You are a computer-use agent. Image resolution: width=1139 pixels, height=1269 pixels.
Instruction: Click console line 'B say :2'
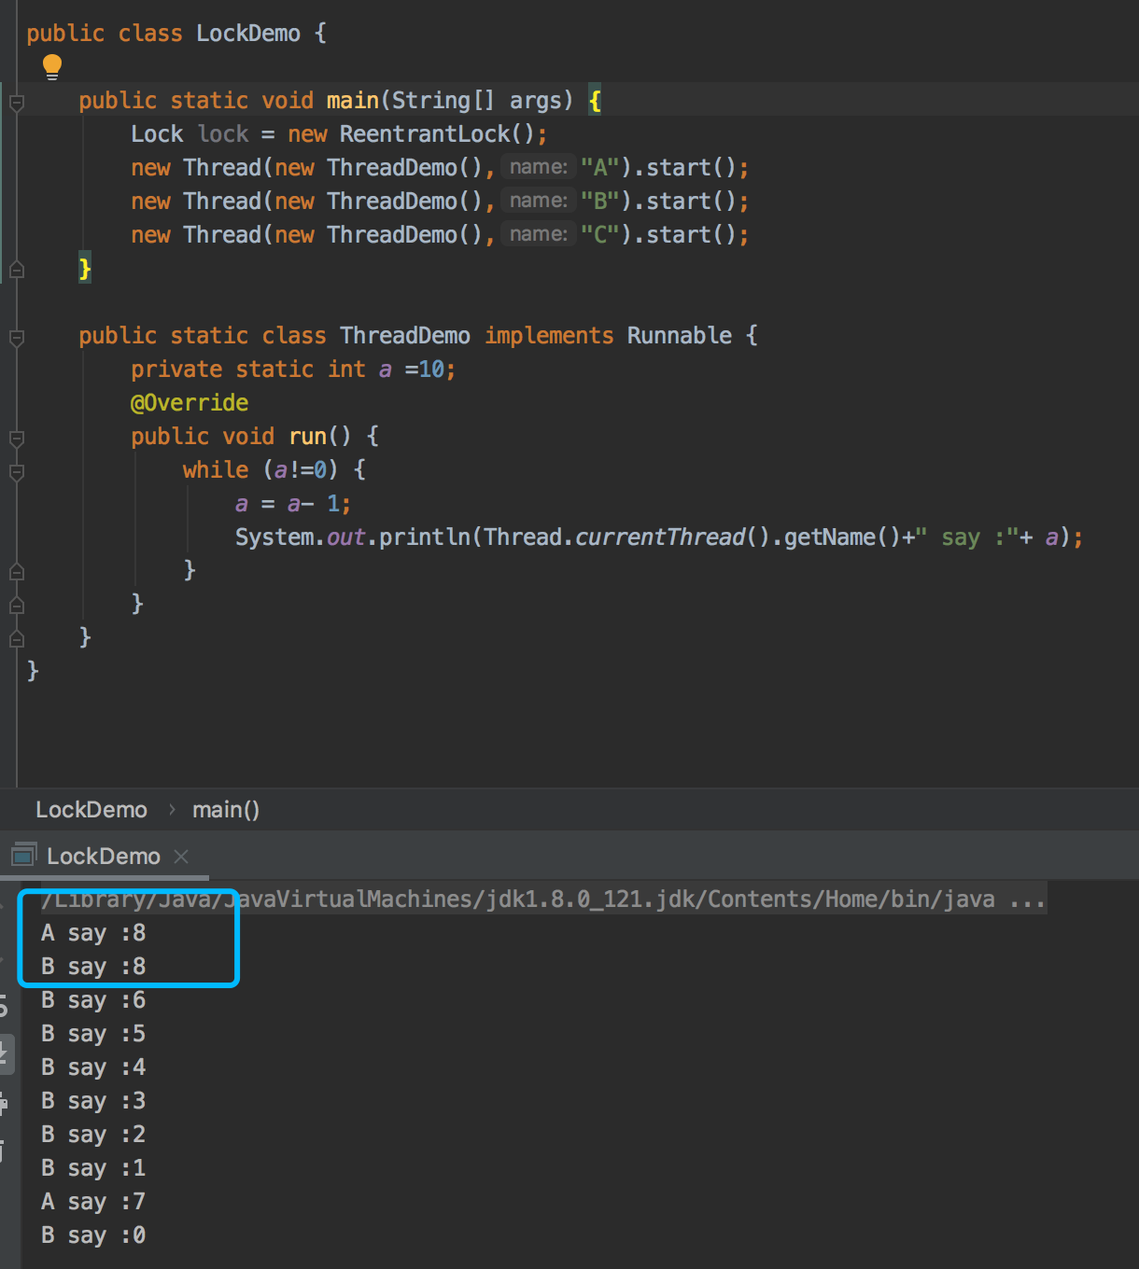[x=93, y=1135]
